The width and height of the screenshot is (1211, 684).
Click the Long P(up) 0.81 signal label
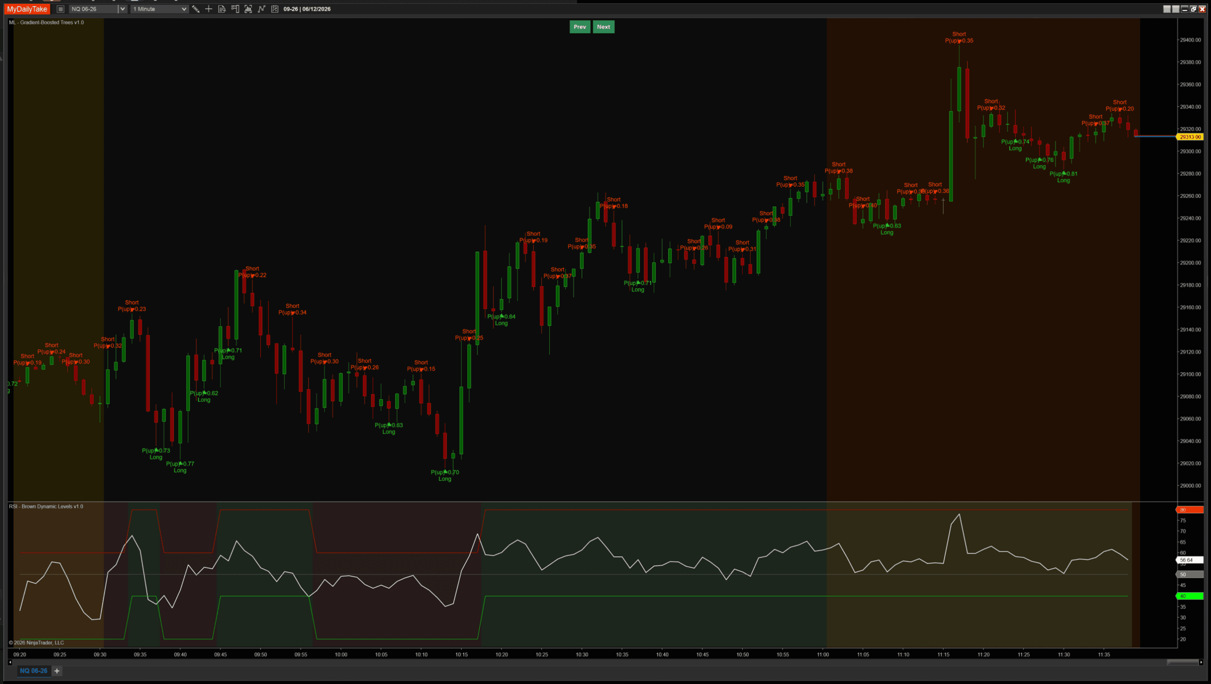1063,177
